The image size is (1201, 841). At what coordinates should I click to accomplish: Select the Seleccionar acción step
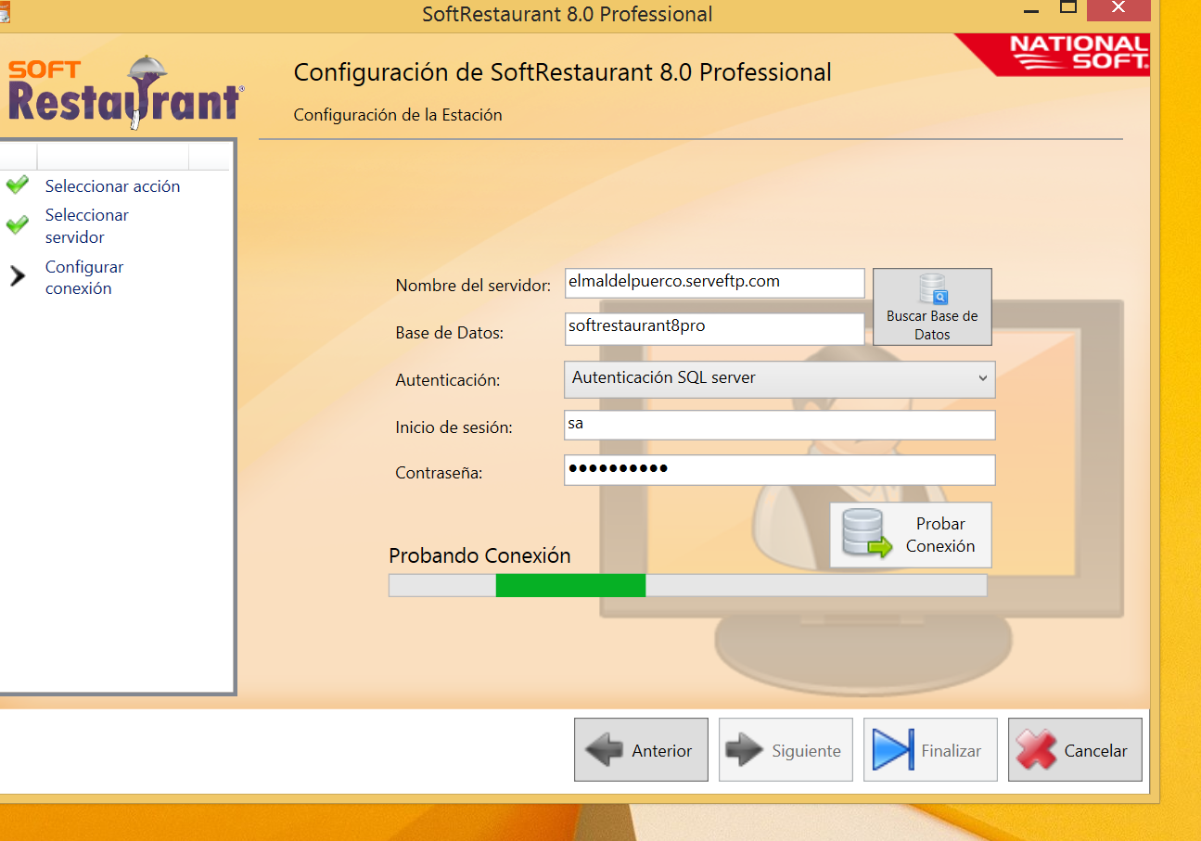(x=112, y=186)
